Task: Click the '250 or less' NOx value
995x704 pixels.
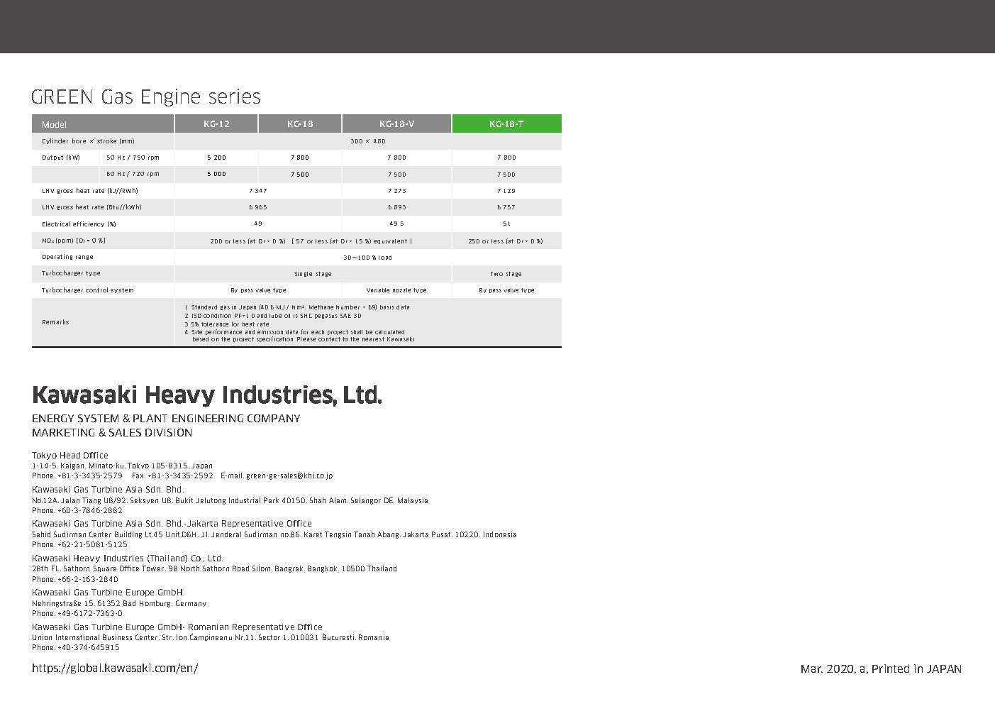Action: coord(506,241)
